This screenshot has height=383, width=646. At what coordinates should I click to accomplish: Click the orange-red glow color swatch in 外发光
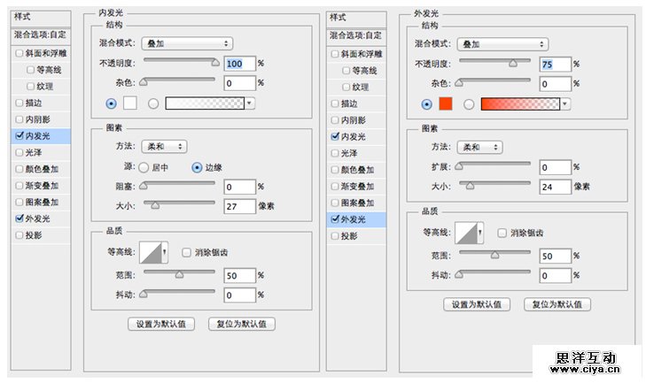[x=446, y=103]
